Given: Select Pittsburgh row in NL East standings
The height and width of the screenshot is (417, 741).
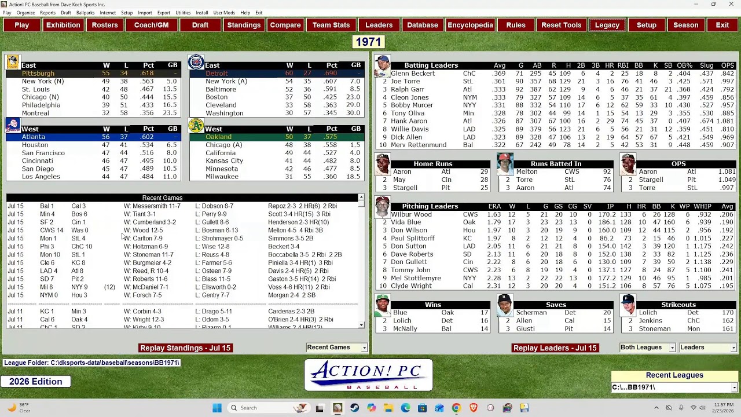Looking at the screenshot, I should (x=93, y=74).
